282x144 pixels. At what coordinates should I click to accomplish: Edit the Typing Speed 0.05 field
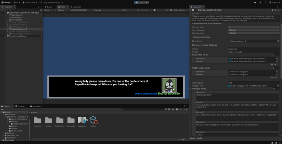[x=254, y=83]
